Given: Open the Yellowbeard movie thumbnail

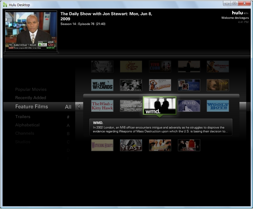Looking at the screenshot, I should (160, 145).
